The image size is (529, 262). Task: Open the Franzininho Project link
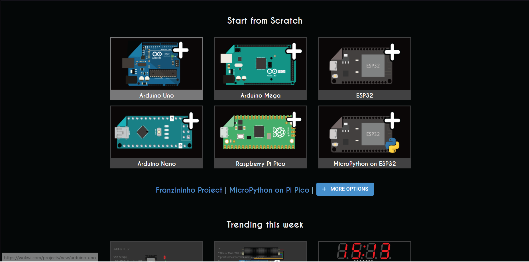189,190
